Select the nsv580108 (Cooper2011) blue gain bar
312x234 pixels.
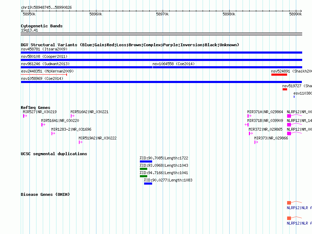161,60
